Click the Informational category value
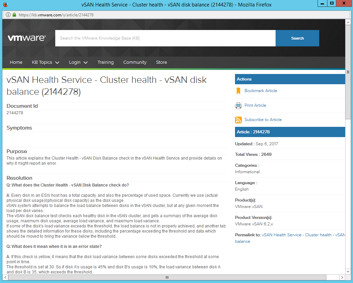This screenshot has height=283, width=353. point(247,172)
